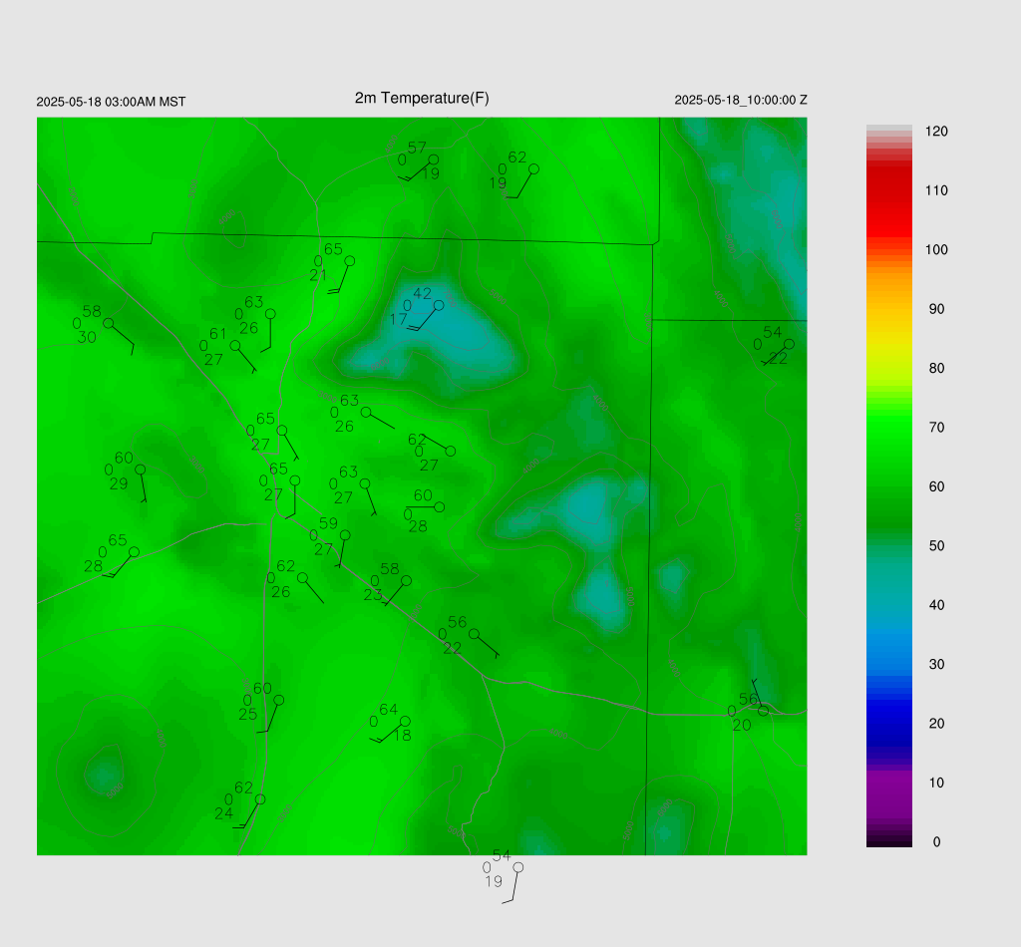Click the station circle reporting 64 degrees
Image resolution: width=1021 pixels, height=947 pixels.
405,721
